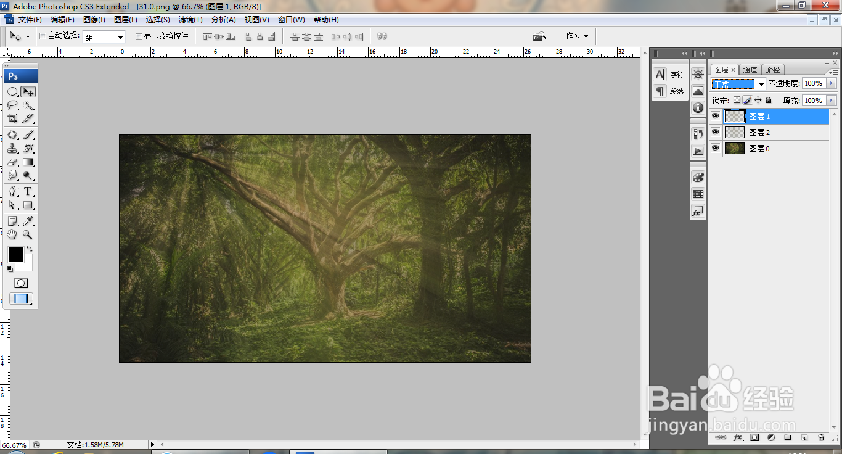
Task: Select the Elliptical Marquee tool
Action: 12,91
